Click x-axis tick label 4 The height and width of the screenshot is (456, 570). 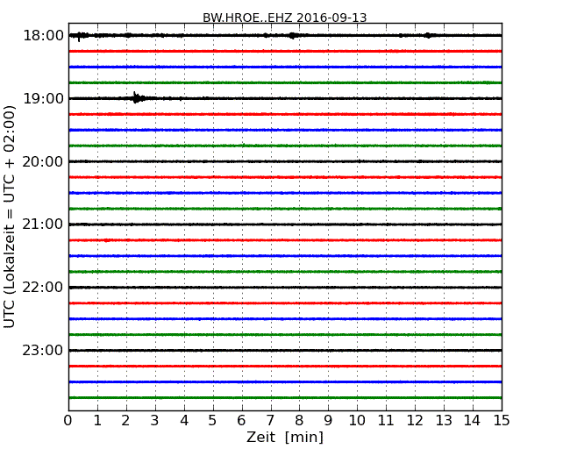click(184, 421)
